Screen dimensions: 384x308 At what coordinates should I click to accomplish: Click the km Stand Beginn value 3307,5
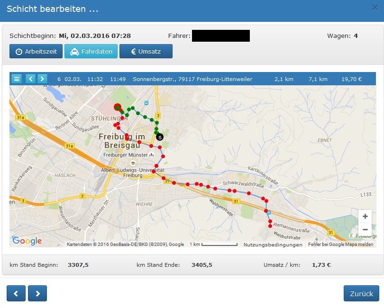pos(78,265)
